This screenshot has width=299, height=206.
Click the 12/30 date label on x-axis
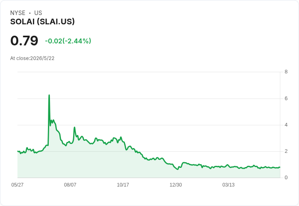(175, 185)
